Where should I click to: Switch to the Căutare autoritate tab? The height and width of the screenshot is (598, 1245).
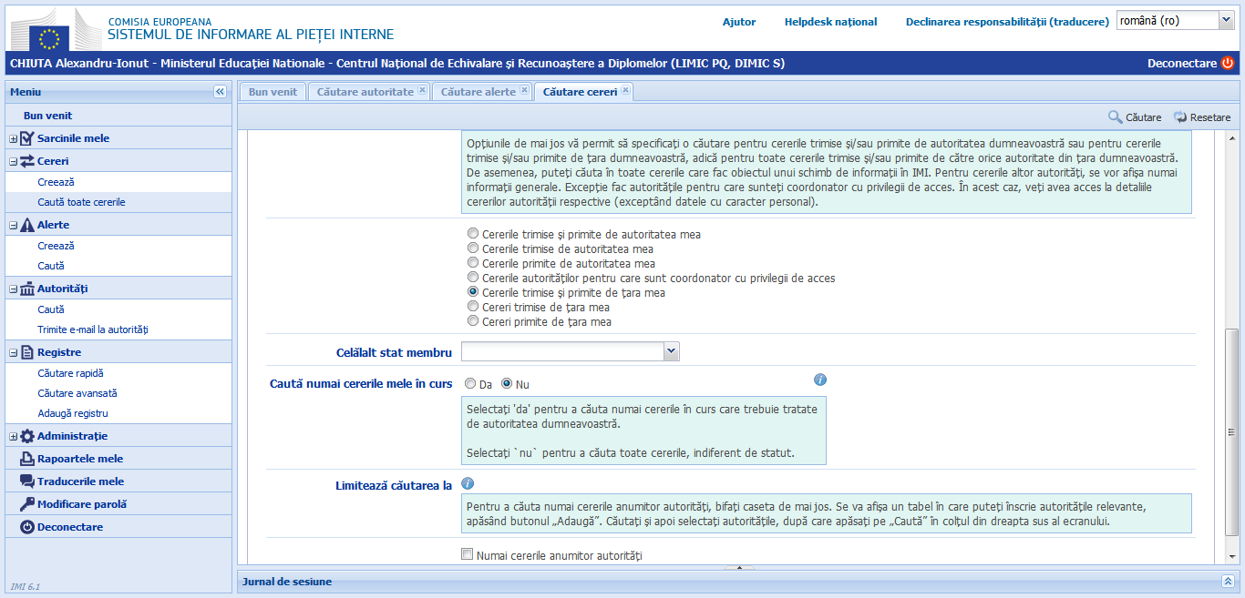pos(363,91)
